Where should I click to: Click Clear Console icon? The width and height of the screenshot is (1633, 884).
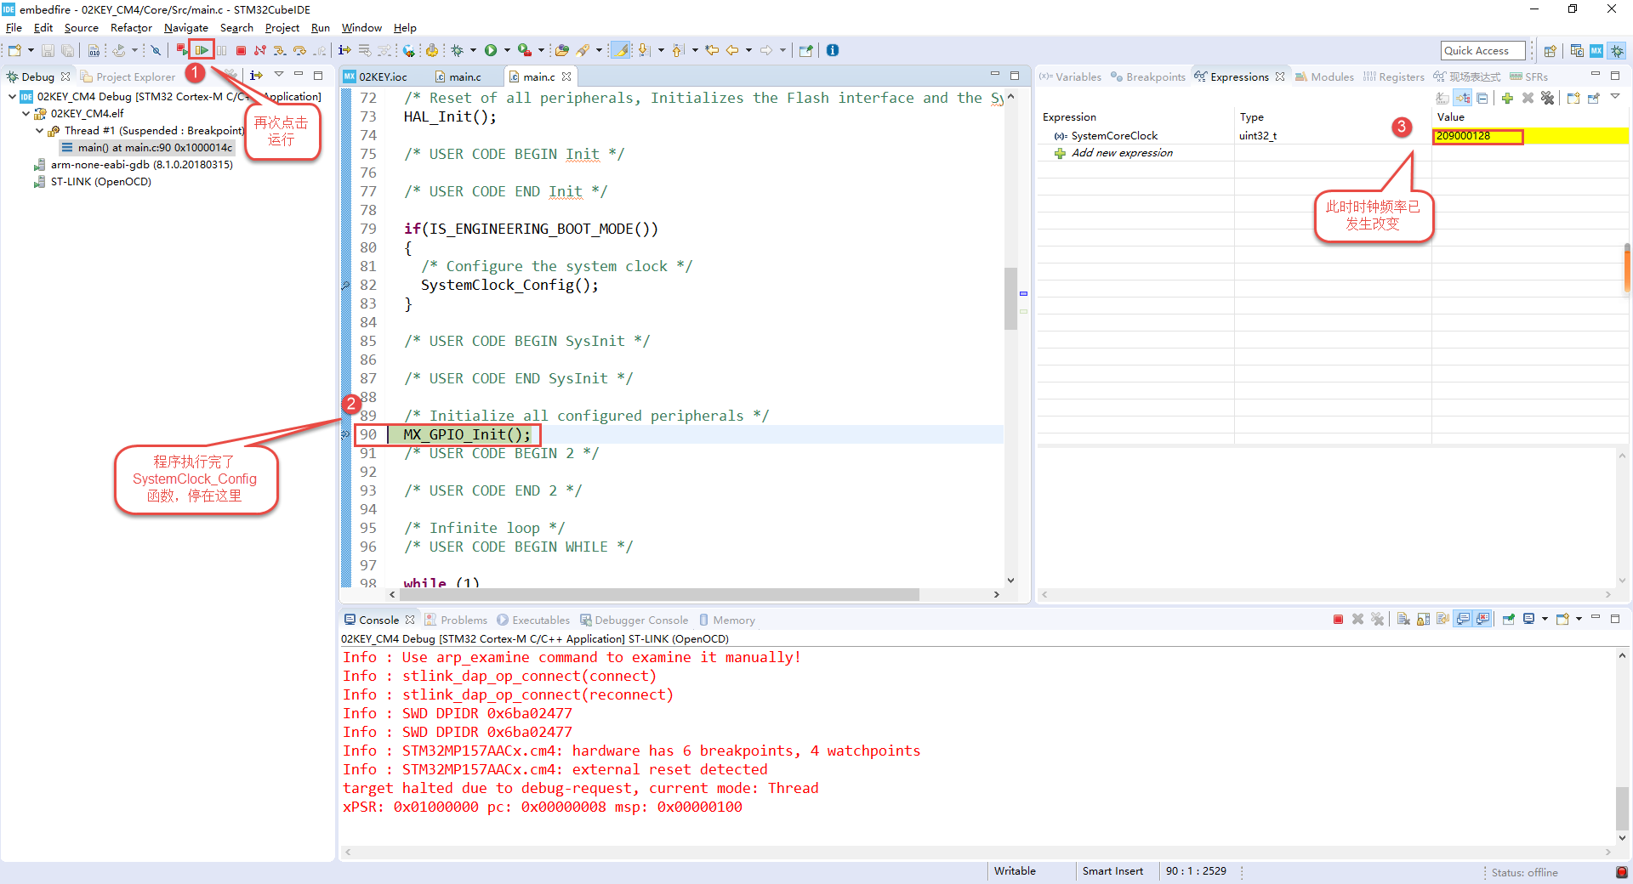[1403, 619]
